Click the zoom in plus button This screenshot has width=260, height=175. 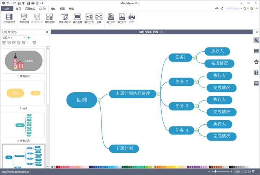click(231, 171)
